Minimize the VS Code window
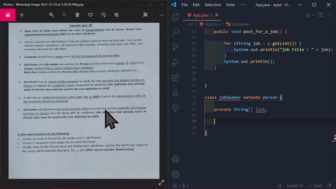This screenshot has height=189, width=336. (300, 5)
